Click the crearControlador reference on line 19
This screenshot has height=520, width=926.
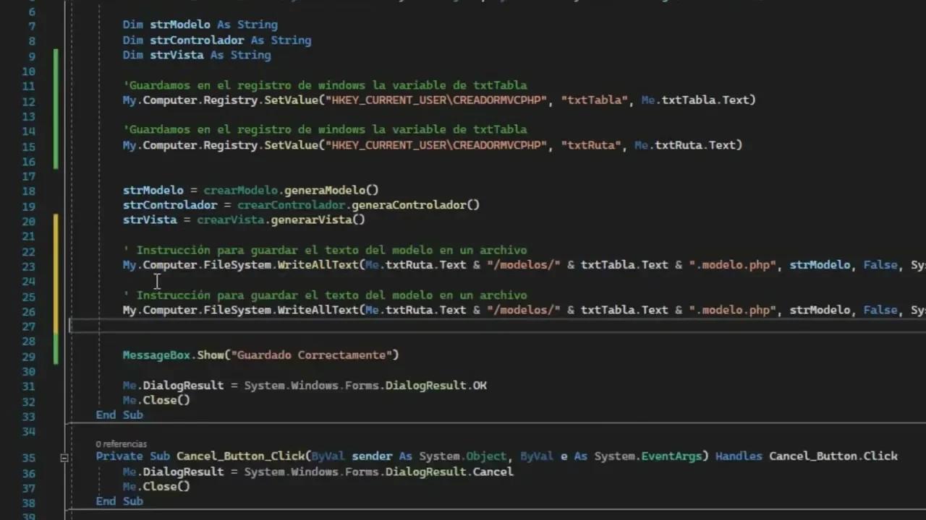[291, 204]
